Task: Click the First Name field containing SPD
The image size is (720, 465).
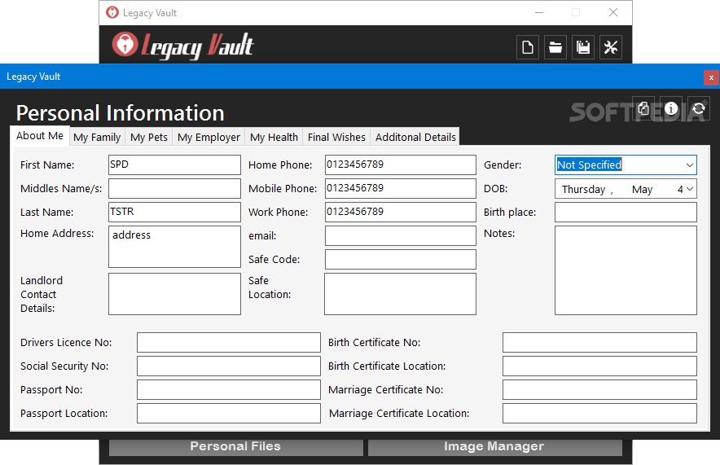Action: [174, 165]
